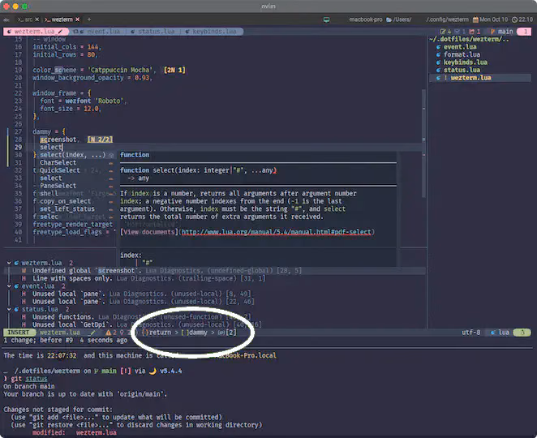This screenshot has height=438, width=537.
Task: Collapse the wezterm.lua diagnostics group
Action: (x=9, y=263)
